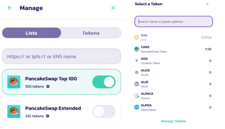
Task: Open settings gear for PancakeSwap Extended
Action: point(48,116)
